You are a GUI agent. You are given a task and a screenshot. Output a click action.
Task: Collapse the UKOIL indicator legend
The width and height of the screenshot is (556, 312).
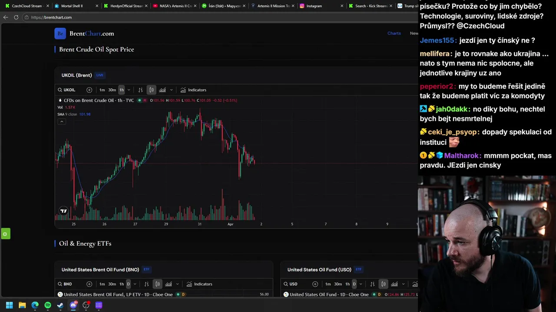point(62,121)
